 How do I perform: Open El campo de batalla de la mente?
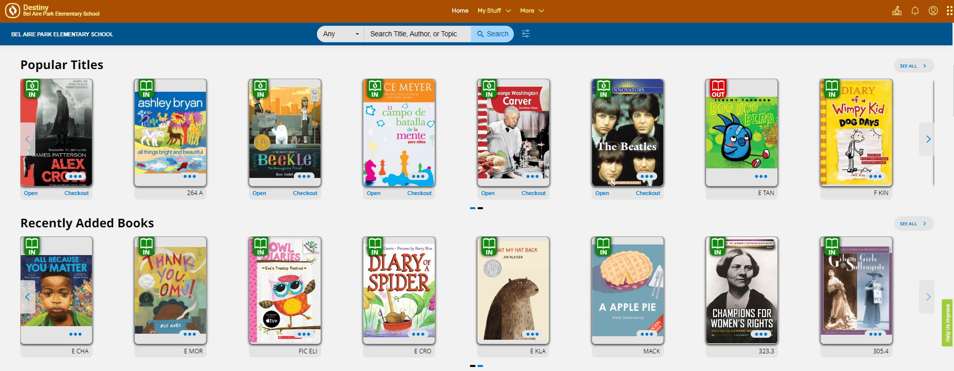coord(374,193)
